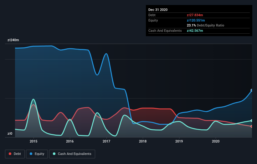
Task: Click the red Debt endpoint marker
Action: 252,126
